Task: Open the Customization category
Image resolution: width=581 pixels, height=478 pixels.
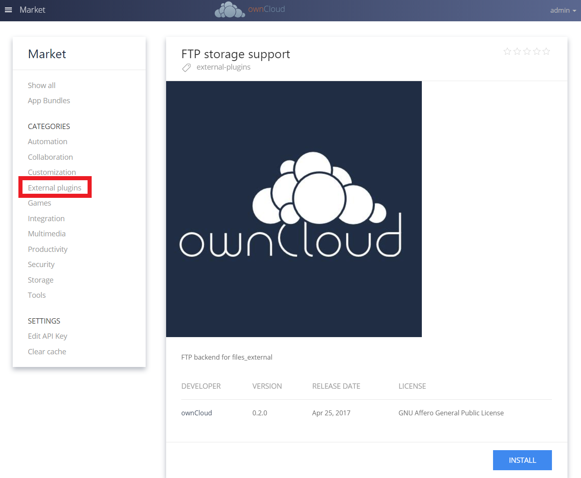Action: 52,172
